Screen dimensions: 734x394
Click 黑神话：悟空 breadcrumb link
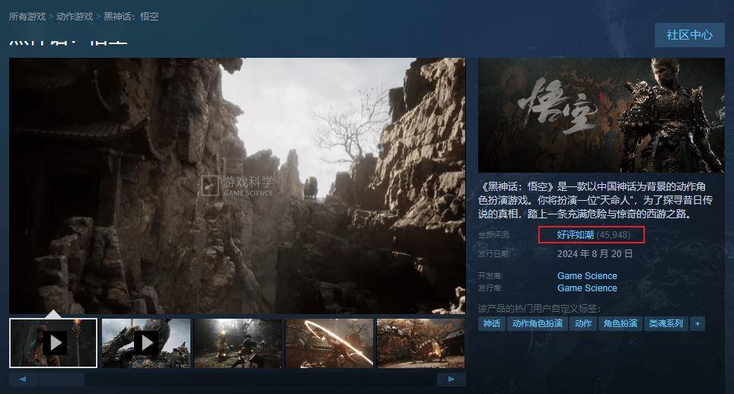(131, 16)
